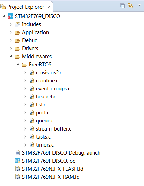The image size is (144, 186).
Task: Click the port.c file icon
Action: (32, 113)
